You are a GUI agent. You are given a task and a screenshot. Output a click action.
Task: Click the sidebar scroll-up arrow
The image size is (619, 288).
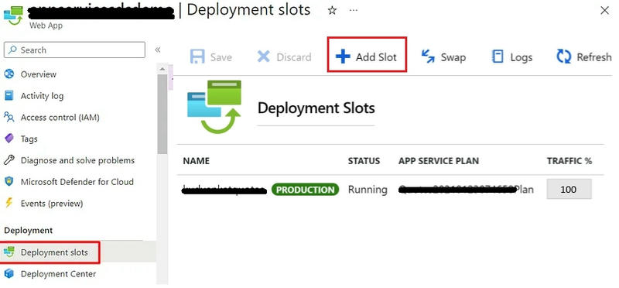point(162,70)
